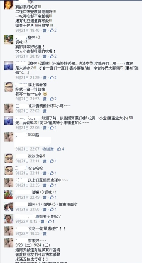The height and width of the screenshot is (263, 142).
Task: Open timestamp 9月21日 21:29 permalink
Action: [27, 78]
